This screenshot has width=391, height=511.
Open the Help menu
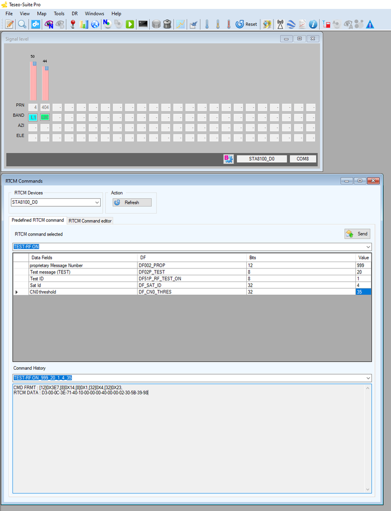(116, 14)
